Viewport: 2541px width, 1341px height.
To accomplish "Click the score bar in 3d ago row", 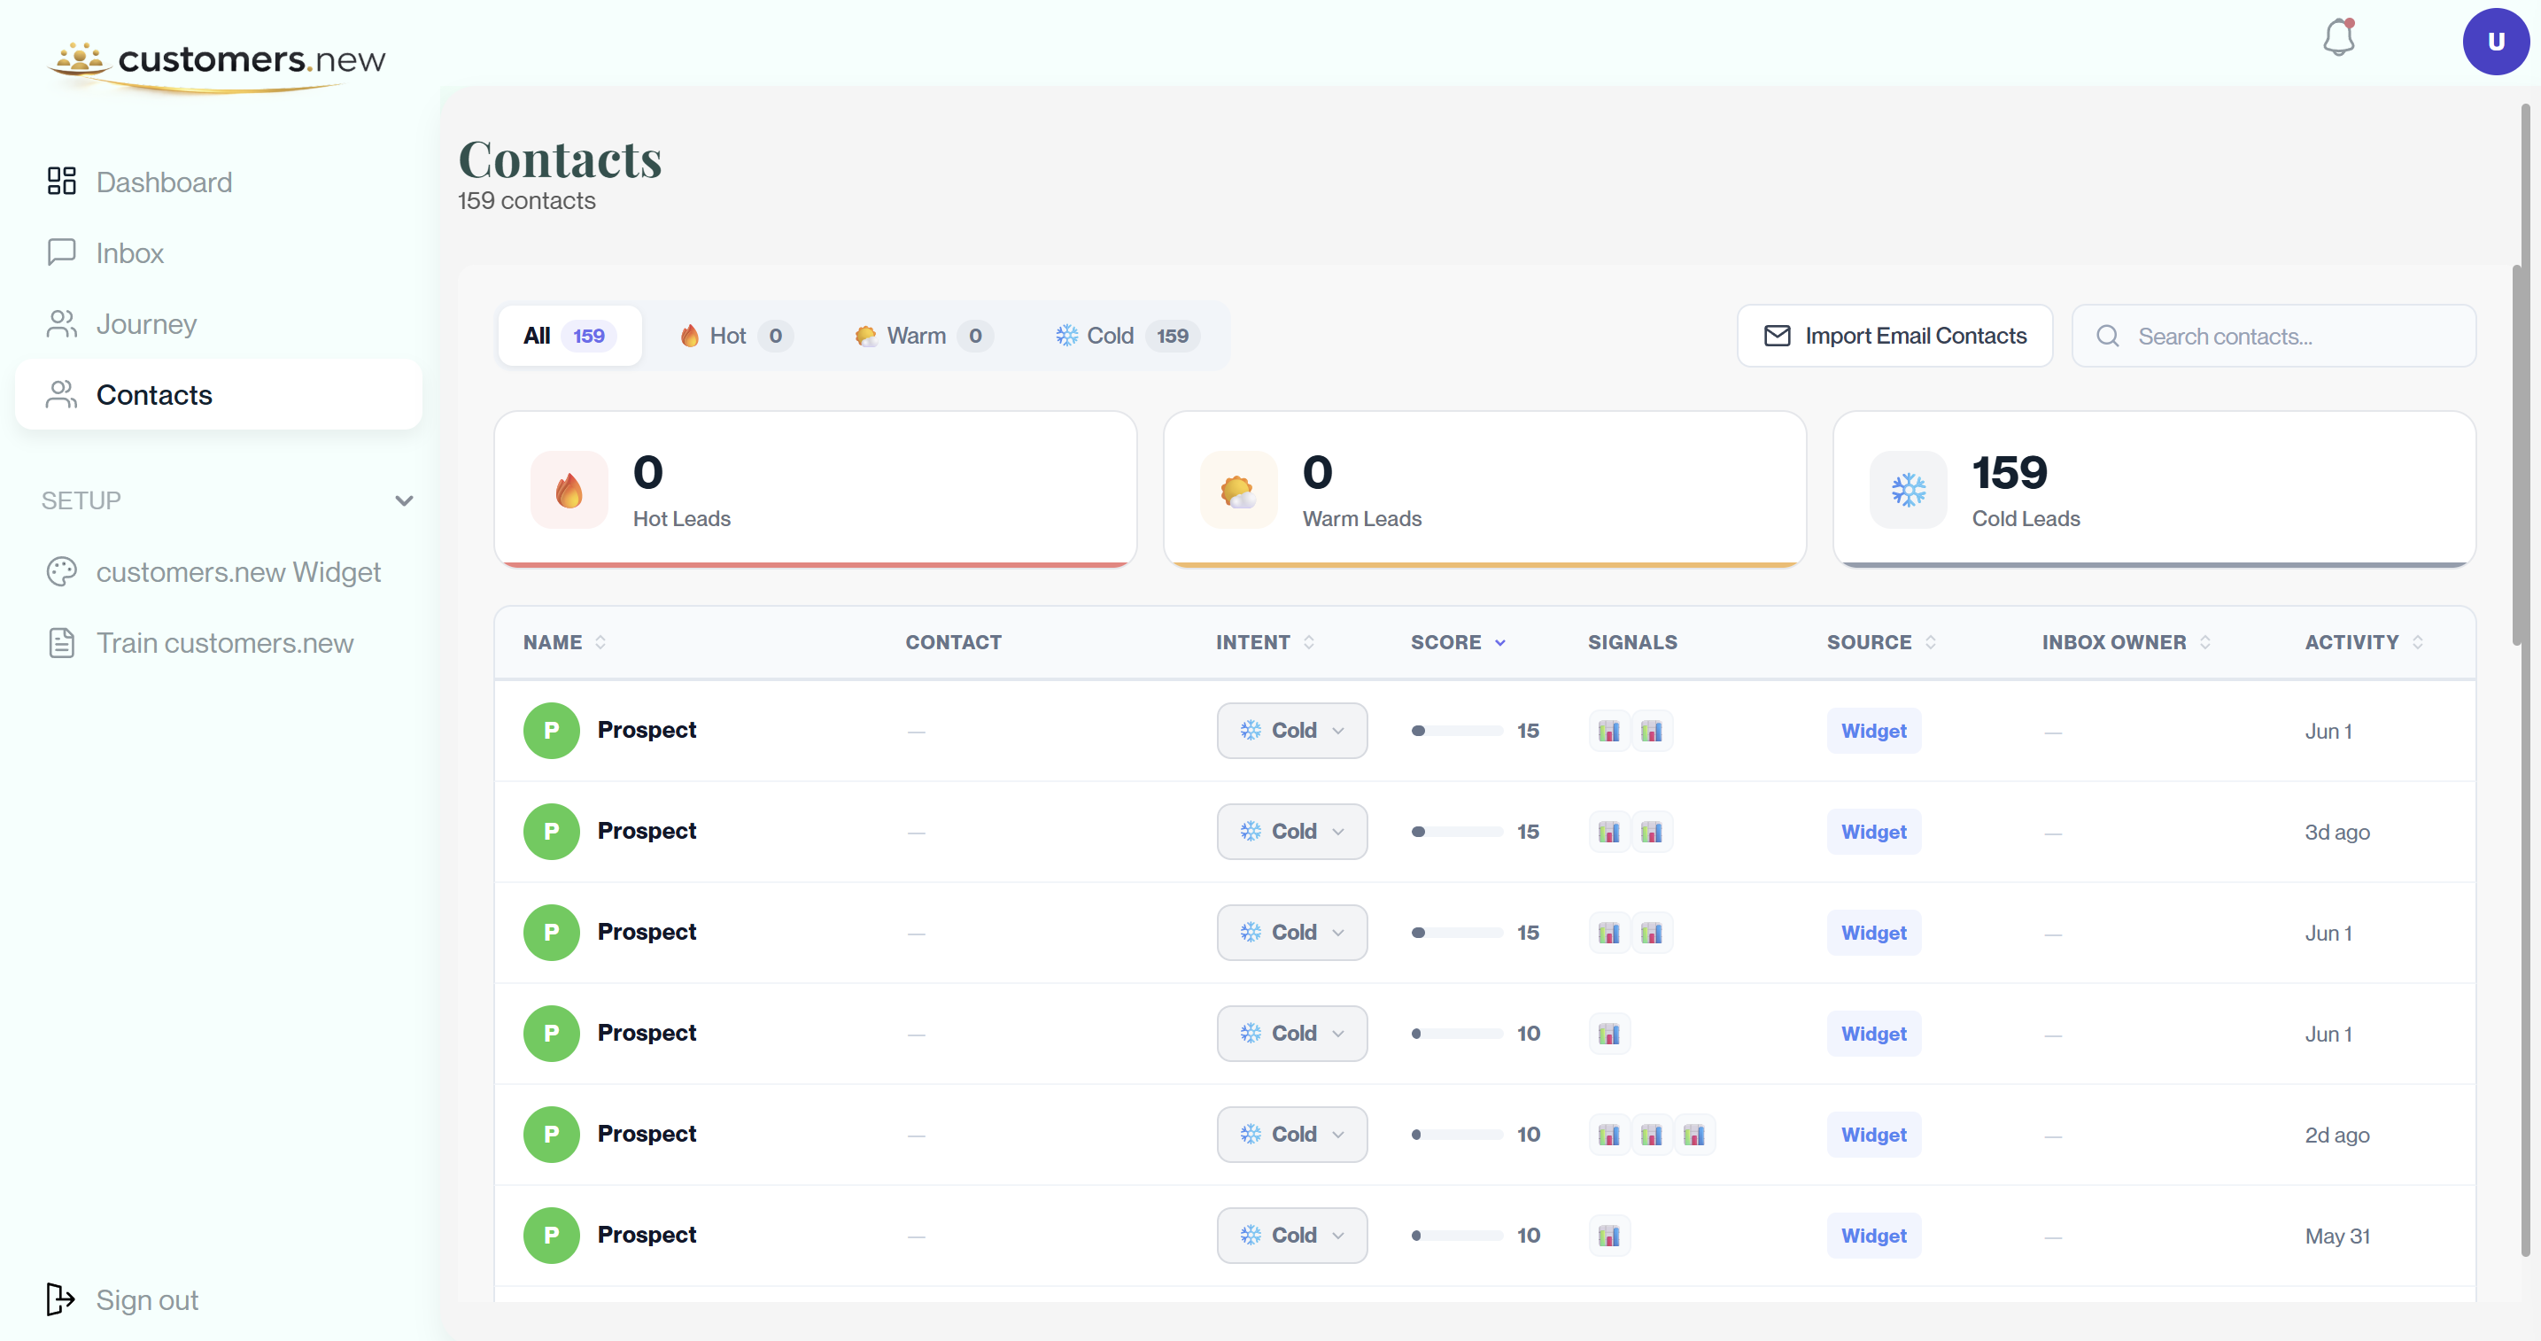I will tap(1457, 832).
